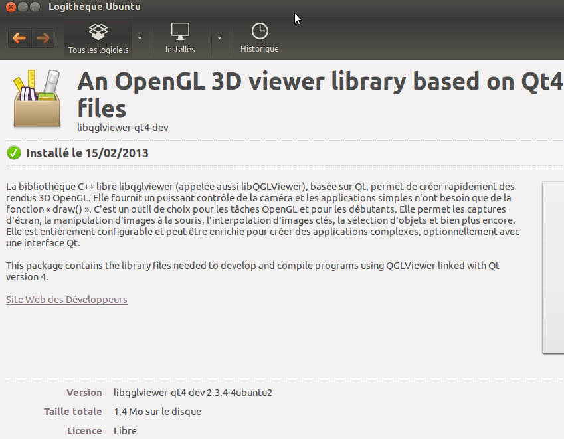The image size is (564, 439).
Task: Go back with the left arrow button
Action: pos(19,38)
